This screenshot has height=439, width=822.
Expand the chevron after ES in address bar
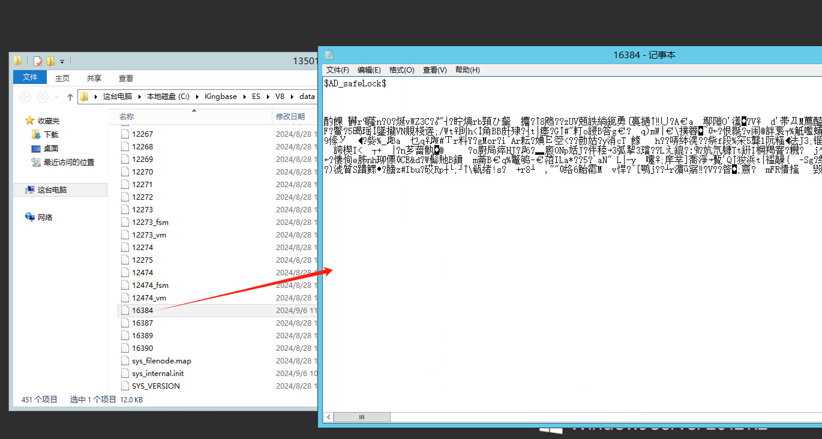point(268,97)
